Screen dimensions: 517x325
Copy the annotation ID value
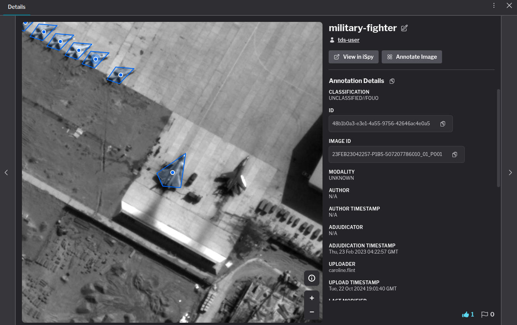(443, 124)
